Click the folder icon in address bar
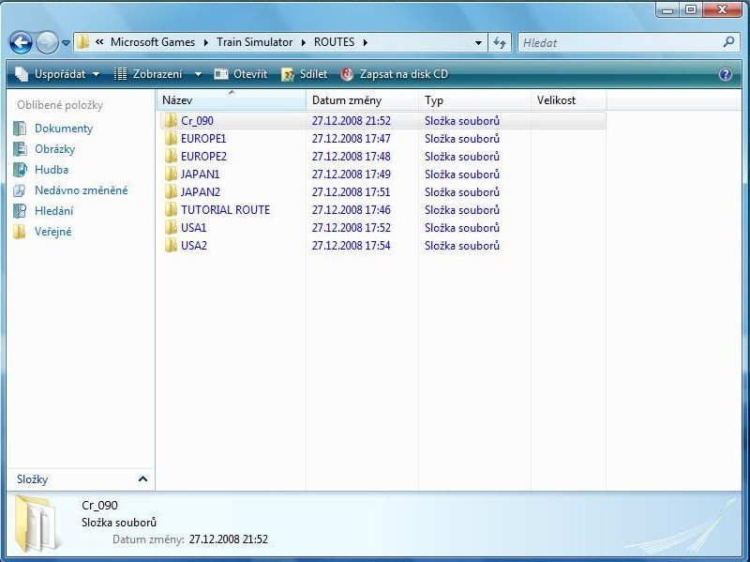The width and height of the screenshot is (750, 562). click(82, 42)
